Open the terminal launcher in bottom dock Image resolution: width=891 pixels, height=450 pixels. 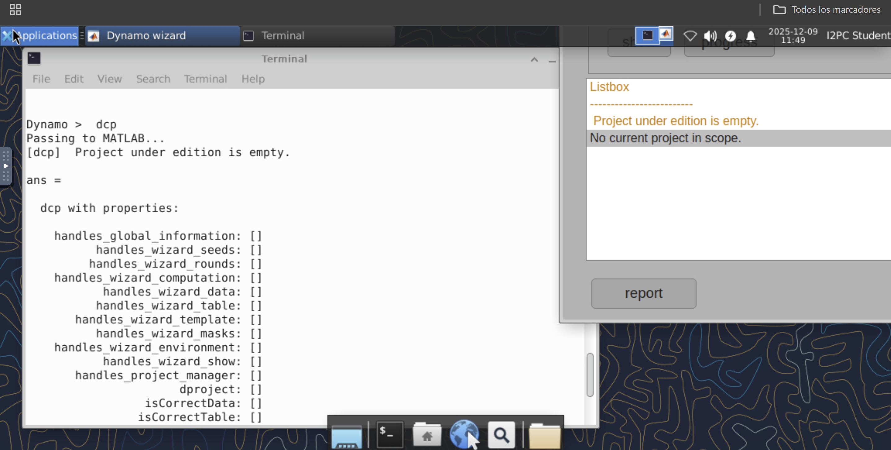tap(389, 435)
